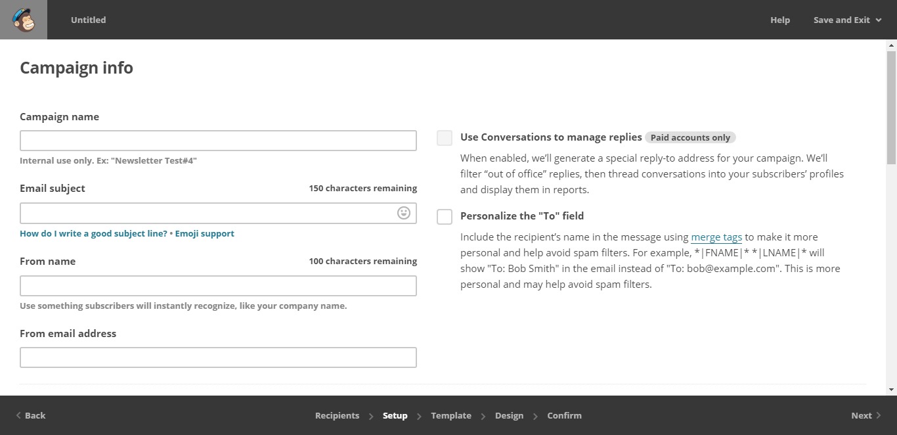Open the emoji picker in Email subject
Viewport: 897px width, 435px height.
(x=403, y=212)
